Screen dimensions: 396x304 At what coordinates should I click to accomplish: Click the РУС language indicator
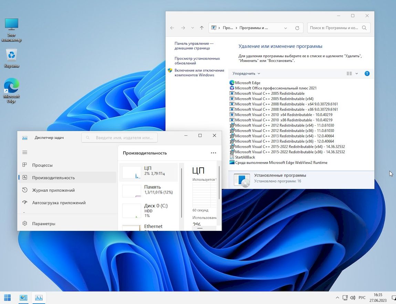(362, 298)
